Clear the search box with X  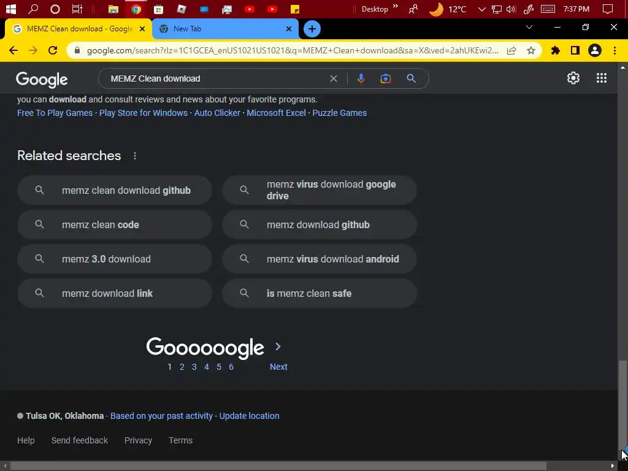[334, 78]
